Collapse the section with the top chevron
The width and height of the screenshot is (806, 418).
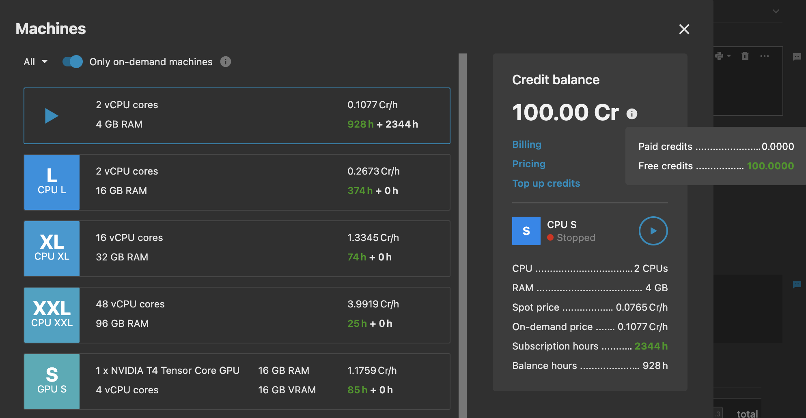pyautogui.click(x=776, y=11)
